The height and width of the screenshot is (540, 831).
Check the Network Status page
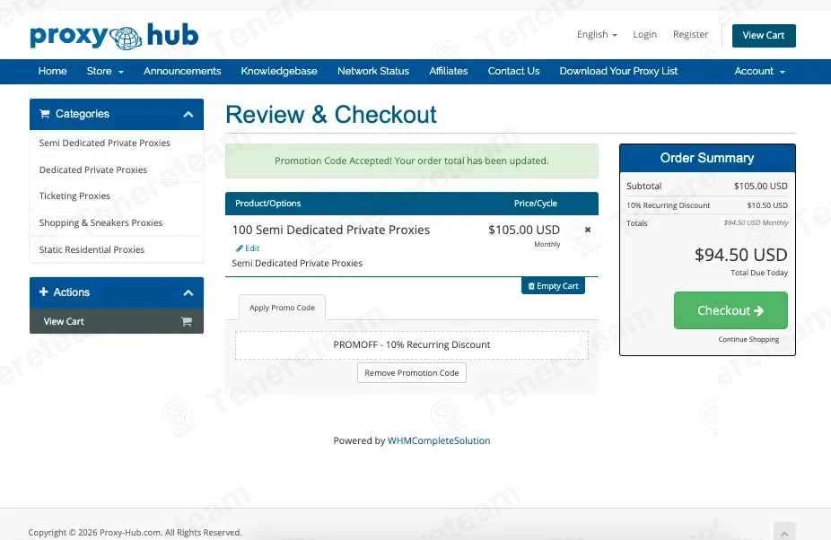click(373, 71)
